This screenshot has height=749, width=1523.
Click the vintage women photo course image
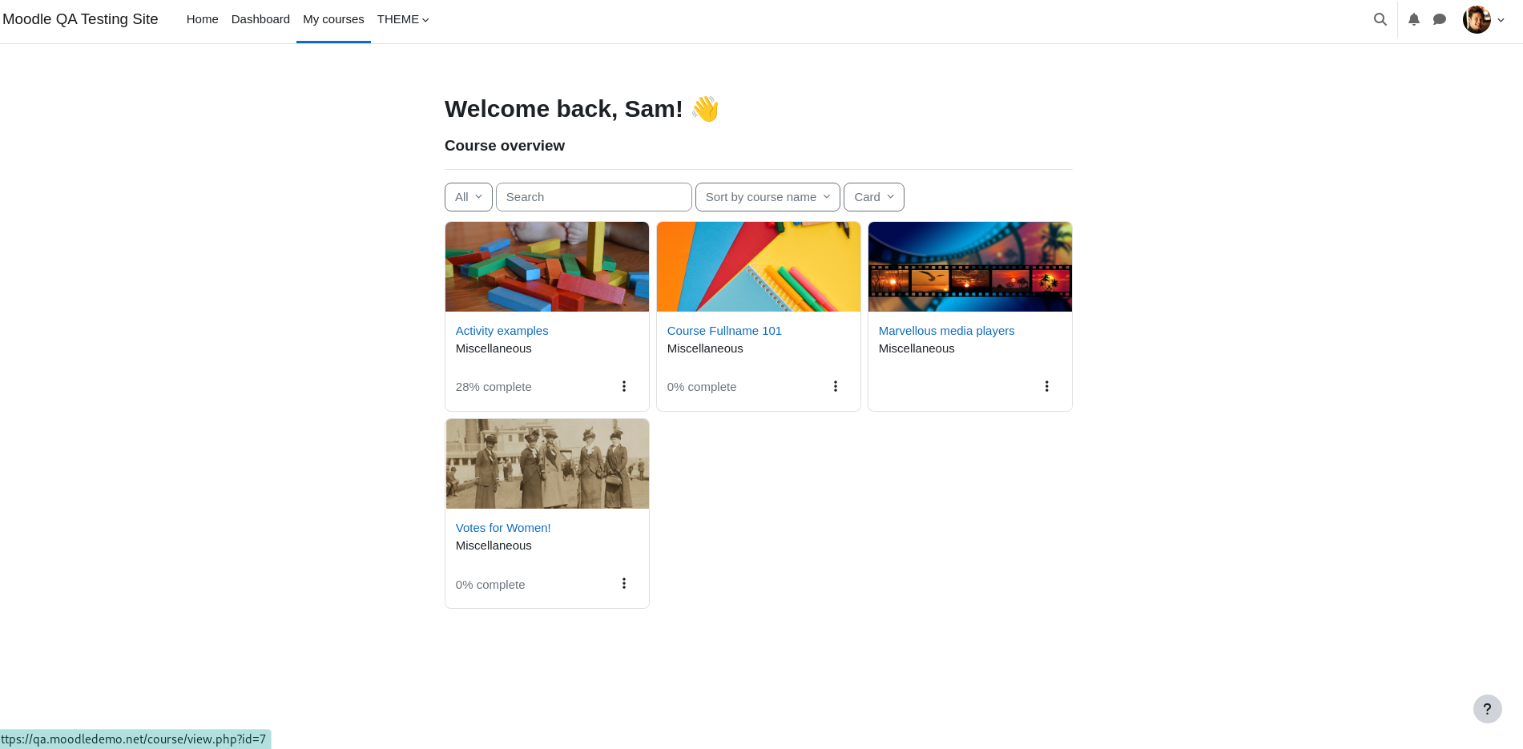(547, 464)
